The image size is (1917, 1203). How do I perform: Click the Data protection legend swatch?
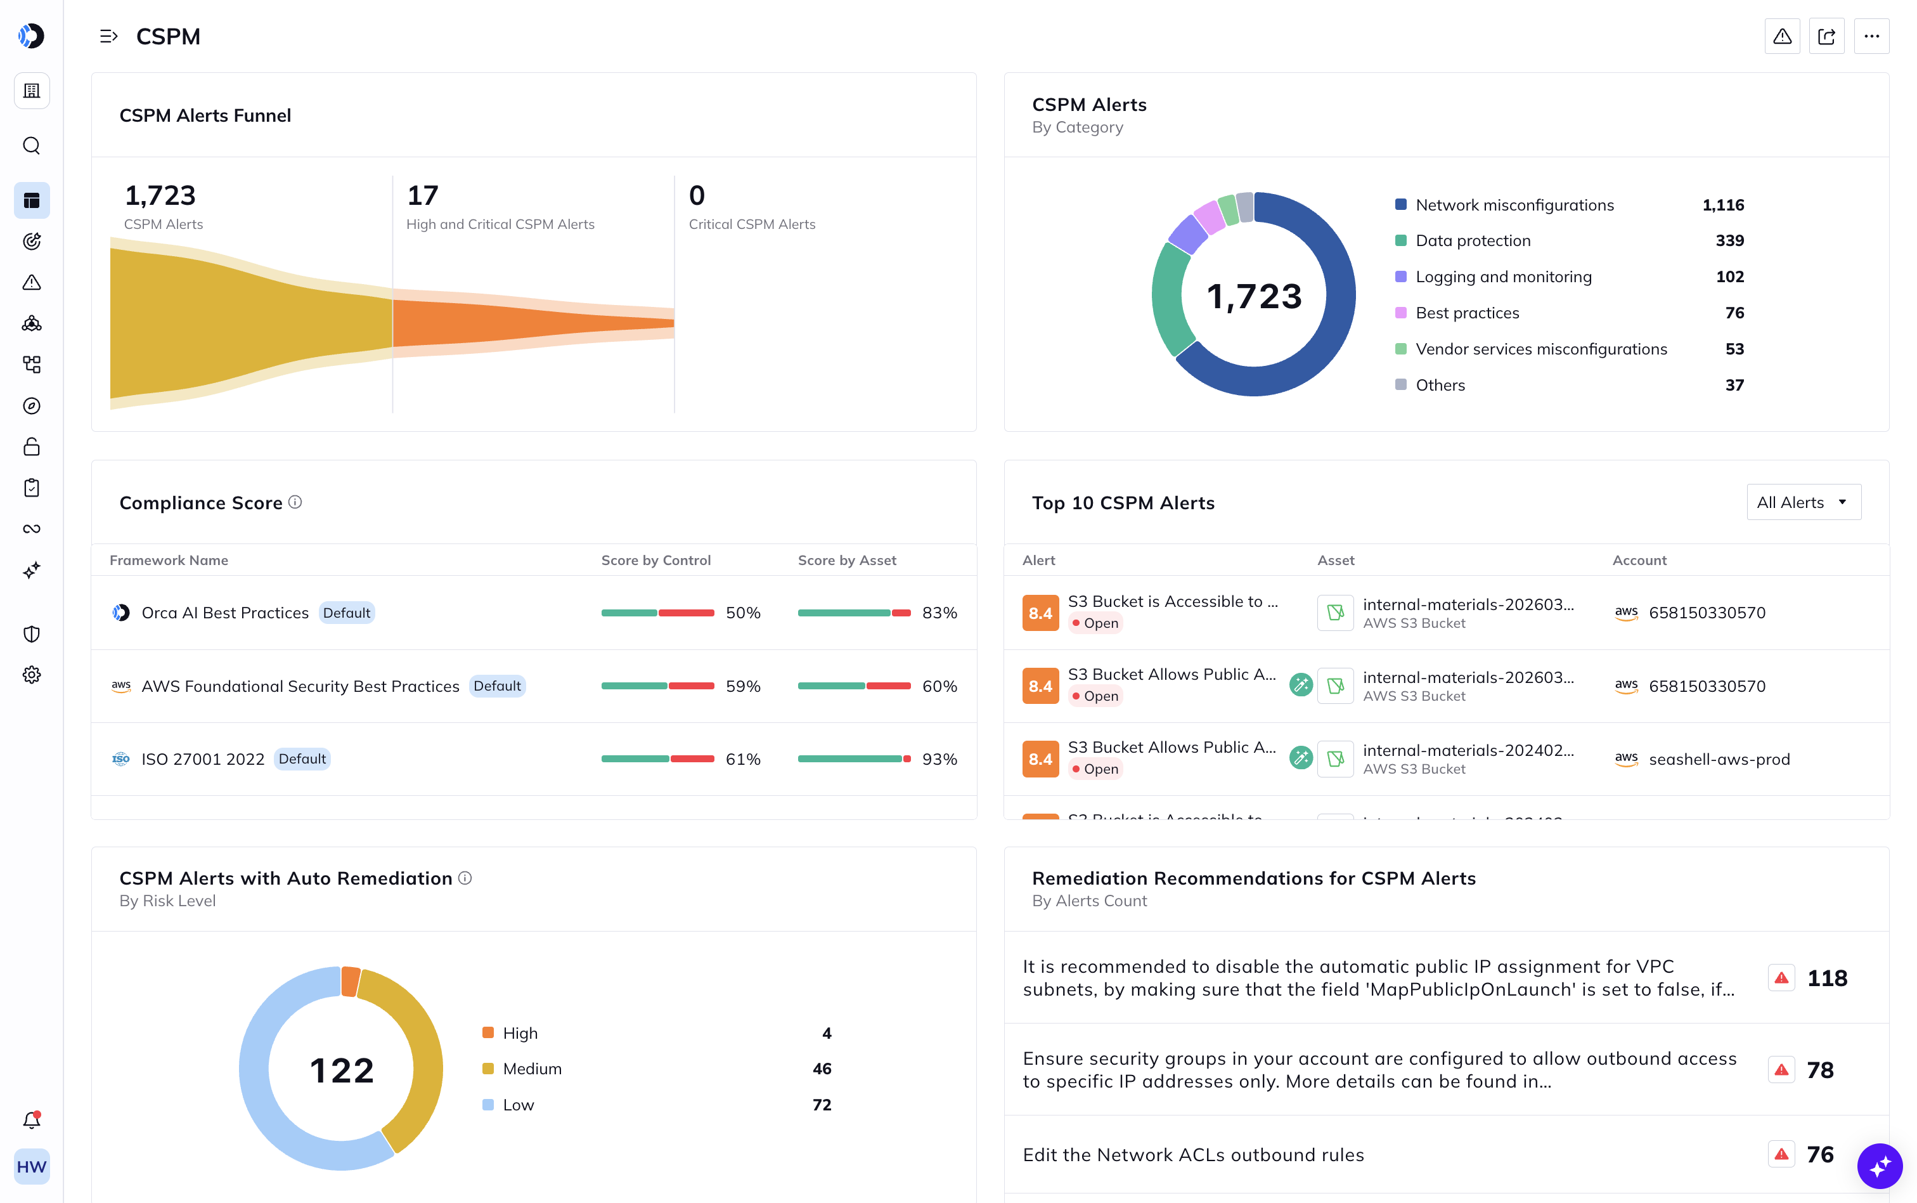(1401, 240)
